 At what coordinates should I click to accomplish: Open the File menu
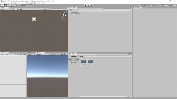tap(1, 3)
